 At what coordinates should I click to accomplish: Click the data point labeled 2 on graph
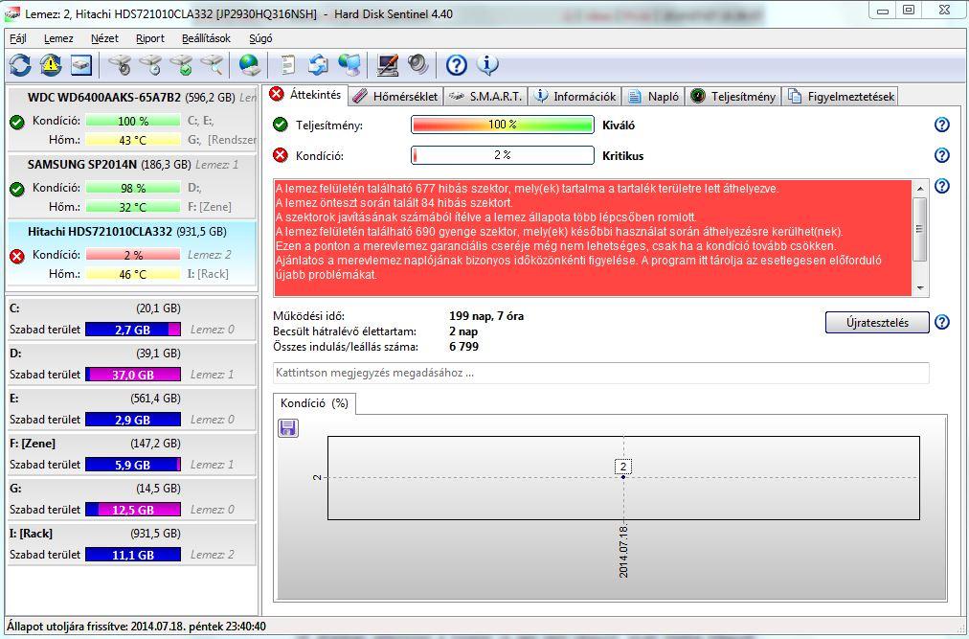(623, 477)
